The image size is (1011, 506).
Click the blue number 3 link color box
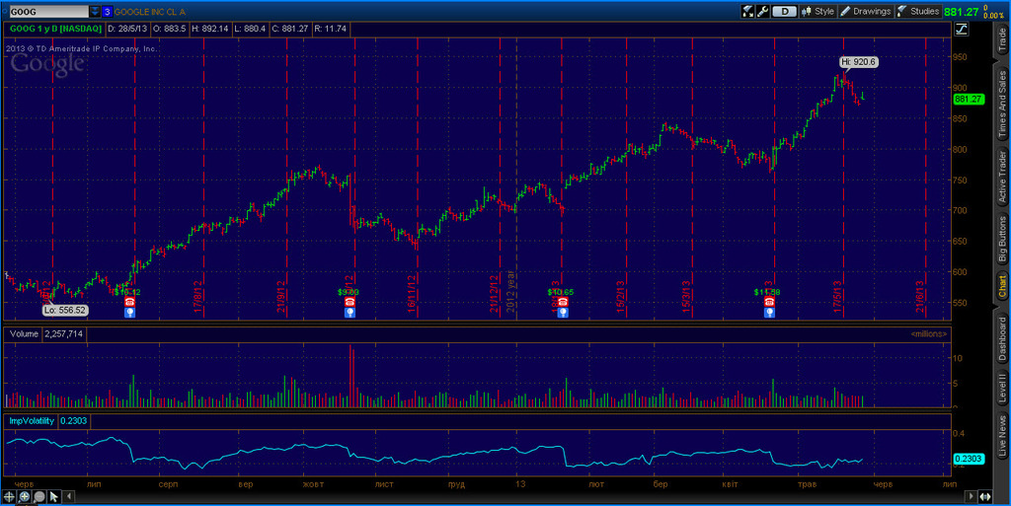pos(107,12)
